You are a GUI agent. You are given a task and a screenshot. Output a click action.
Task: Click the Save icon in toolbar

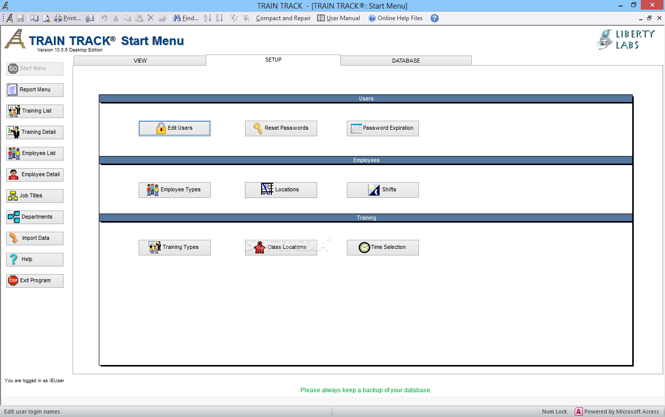pos(21,18)
